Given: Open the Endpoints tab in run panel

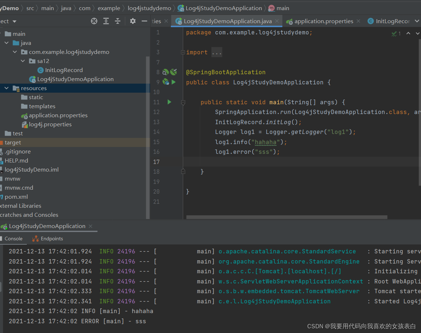Looking at the screenshot, I should (x=47, y=239).
